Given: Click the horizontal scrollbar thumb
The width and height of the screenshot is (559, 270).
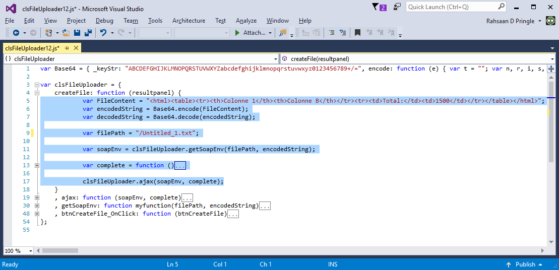Looking at the screenshot, I should 60,251.
